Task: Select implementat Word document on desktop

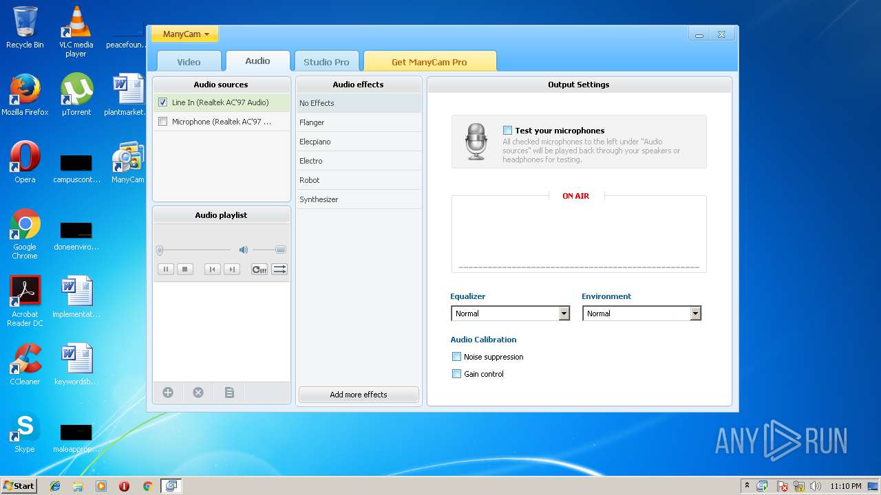Action: 76,297
